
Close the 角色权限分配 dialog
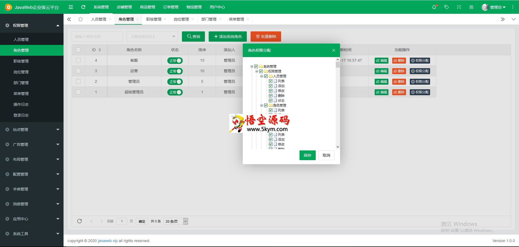[334, 50]
